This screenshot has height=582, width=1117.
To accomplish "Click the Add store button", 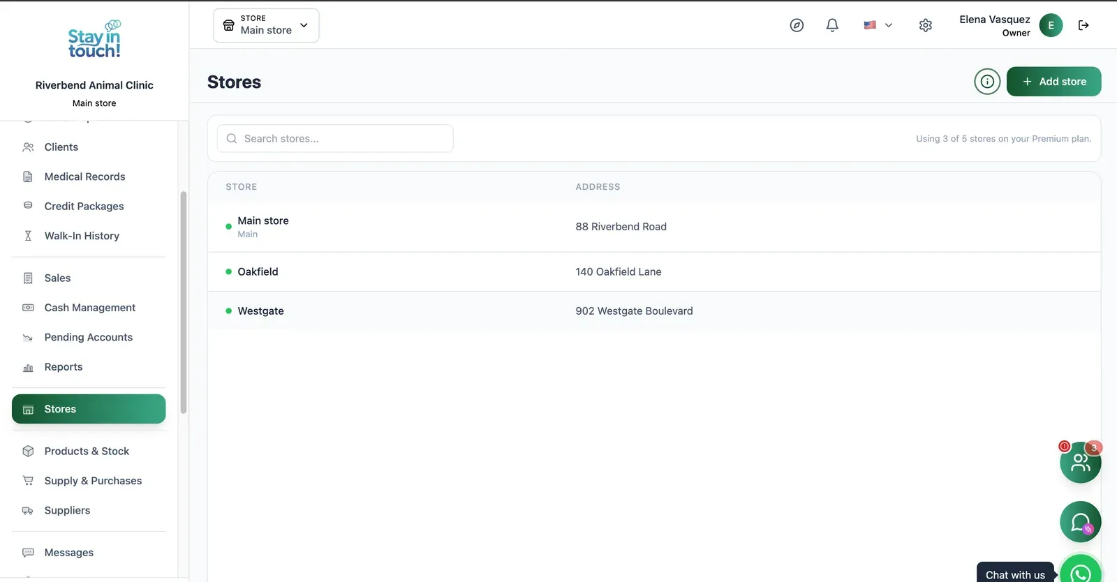I will pyautogui.click(x=1053, y=82).
